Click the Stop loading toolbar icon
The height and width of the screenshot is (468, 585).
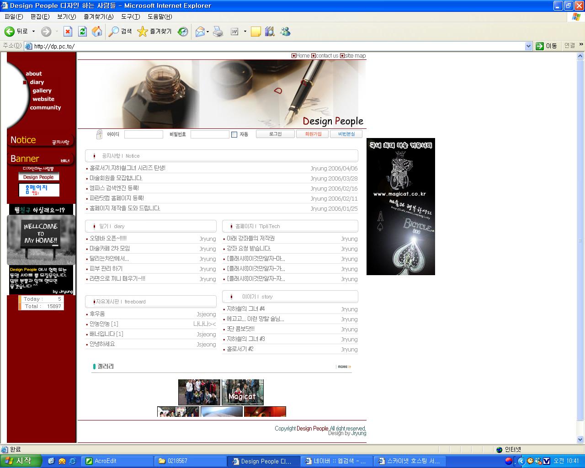(x=68, y=32)
